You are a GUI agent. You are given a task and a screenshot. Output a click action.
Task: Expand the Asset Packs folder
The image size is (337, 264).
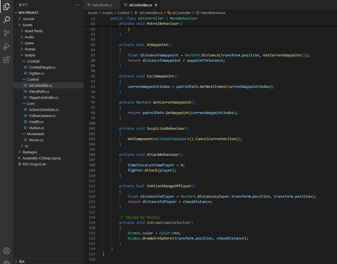click(34, 31)
